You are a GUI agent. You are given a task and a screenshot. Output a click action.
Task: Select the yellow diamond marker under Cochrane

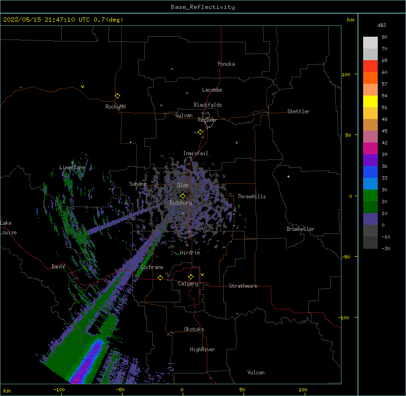[x=160, y=277]
